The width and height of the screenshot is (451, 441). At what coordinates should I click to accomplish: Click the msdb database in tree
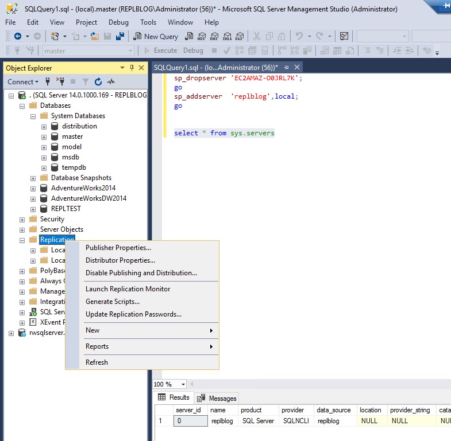point(71,157)
